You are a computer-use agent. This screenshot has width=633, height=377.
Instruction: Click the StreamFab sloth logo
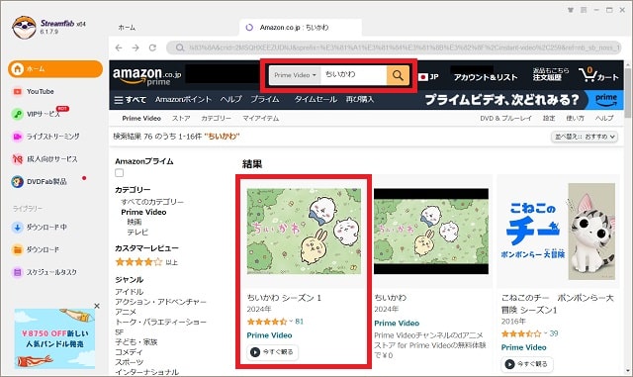coord(24,27)
